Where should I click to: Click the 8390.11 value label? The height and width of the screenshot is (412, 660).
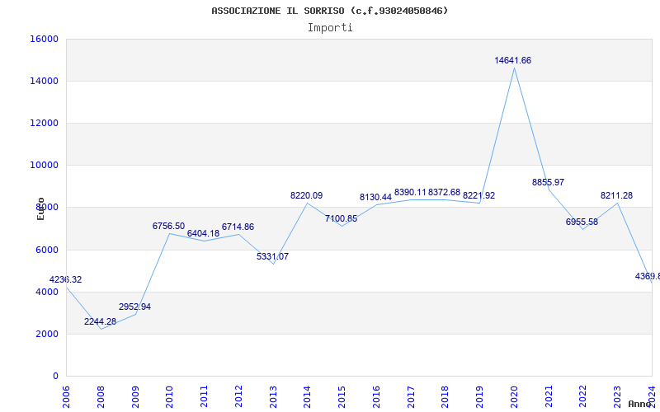coord(410,193)
